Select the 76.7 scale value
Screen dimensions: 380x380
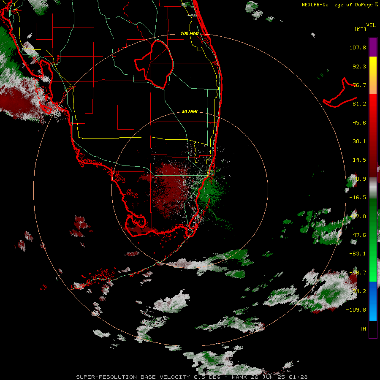(359, 85)
